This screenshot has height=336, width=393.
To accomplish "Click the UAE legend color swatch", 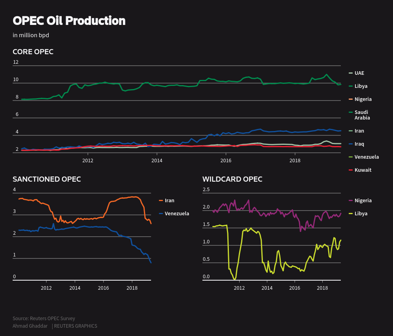I will [x=351, y=73].
